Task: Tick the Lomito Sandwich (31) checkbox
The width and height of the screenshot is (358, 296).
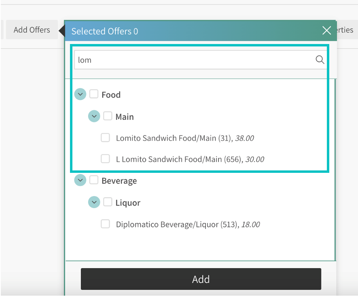Action: coord(105,138)
